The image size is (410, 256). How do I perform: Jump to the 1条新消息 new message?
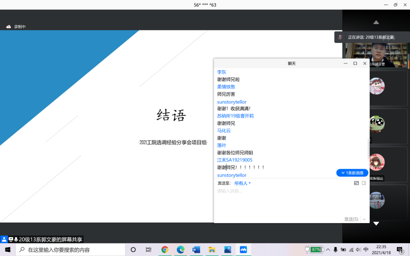point(352,173)
